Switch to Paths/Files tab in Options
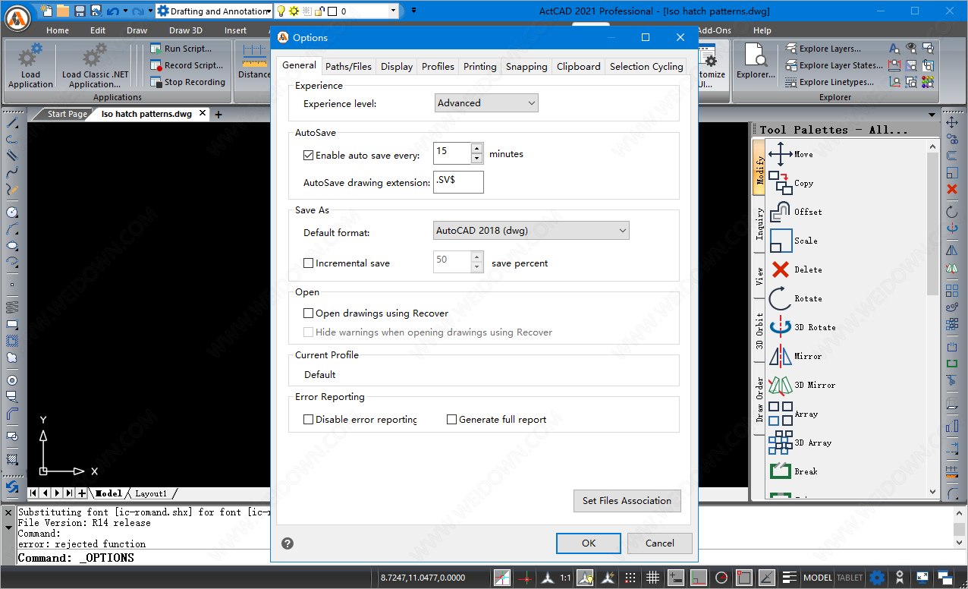Screen dimensions: 968x589 [349, 66]
